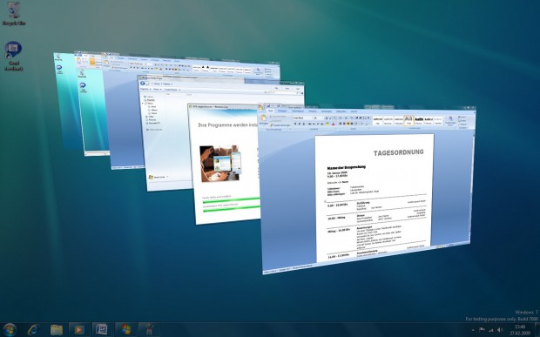Open the Sendungen ribbon tab in front Word window
Image resolution: width=540 pixels, height=337 pixels.
pyautogui.click(x=326, y=111)
